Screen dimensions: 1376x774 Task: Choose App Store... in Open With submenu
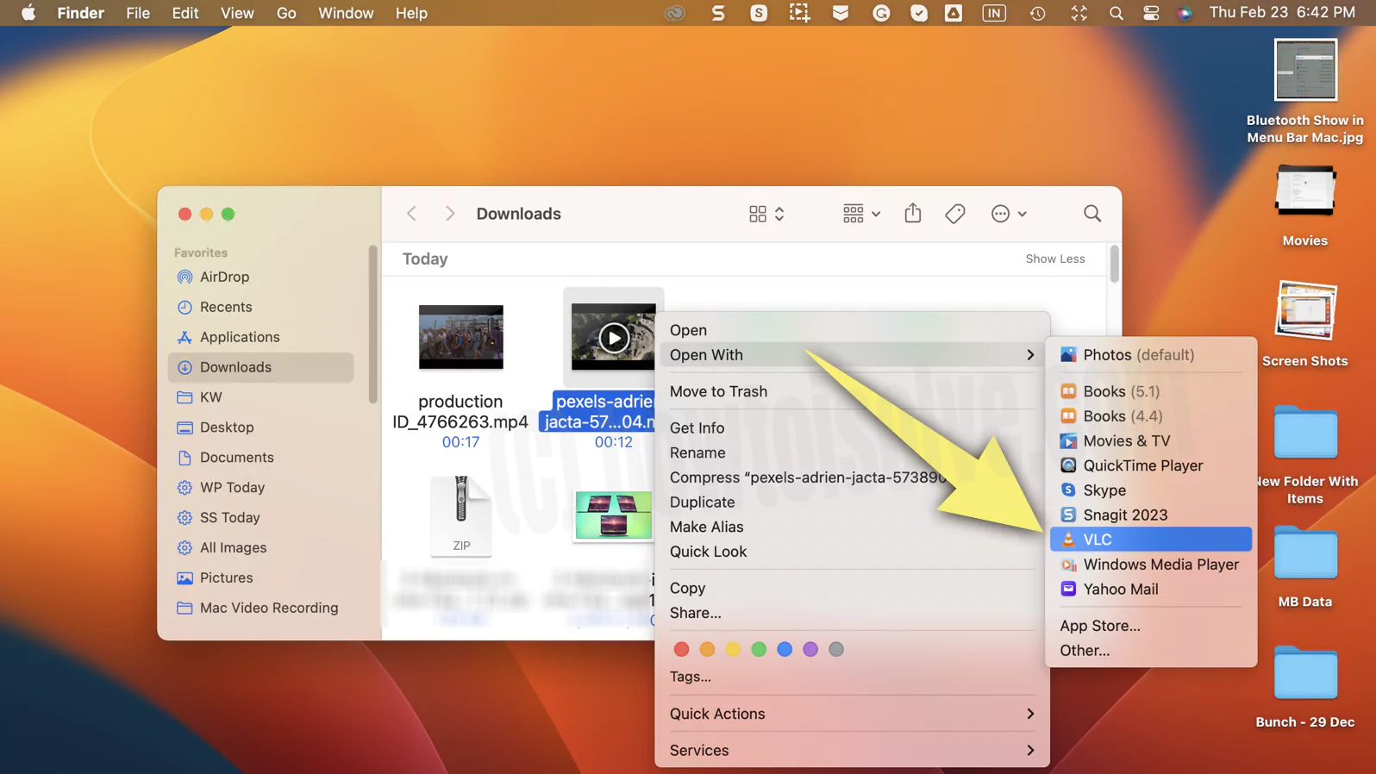click(1151, 626)
